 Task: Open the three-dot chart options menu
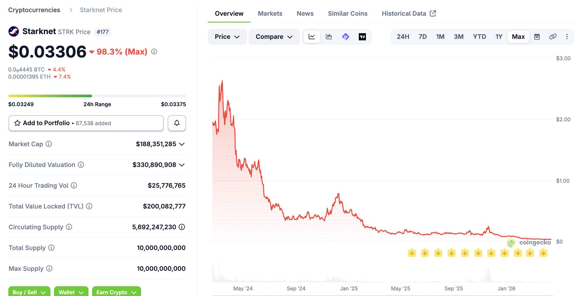[x=567, y=37]
